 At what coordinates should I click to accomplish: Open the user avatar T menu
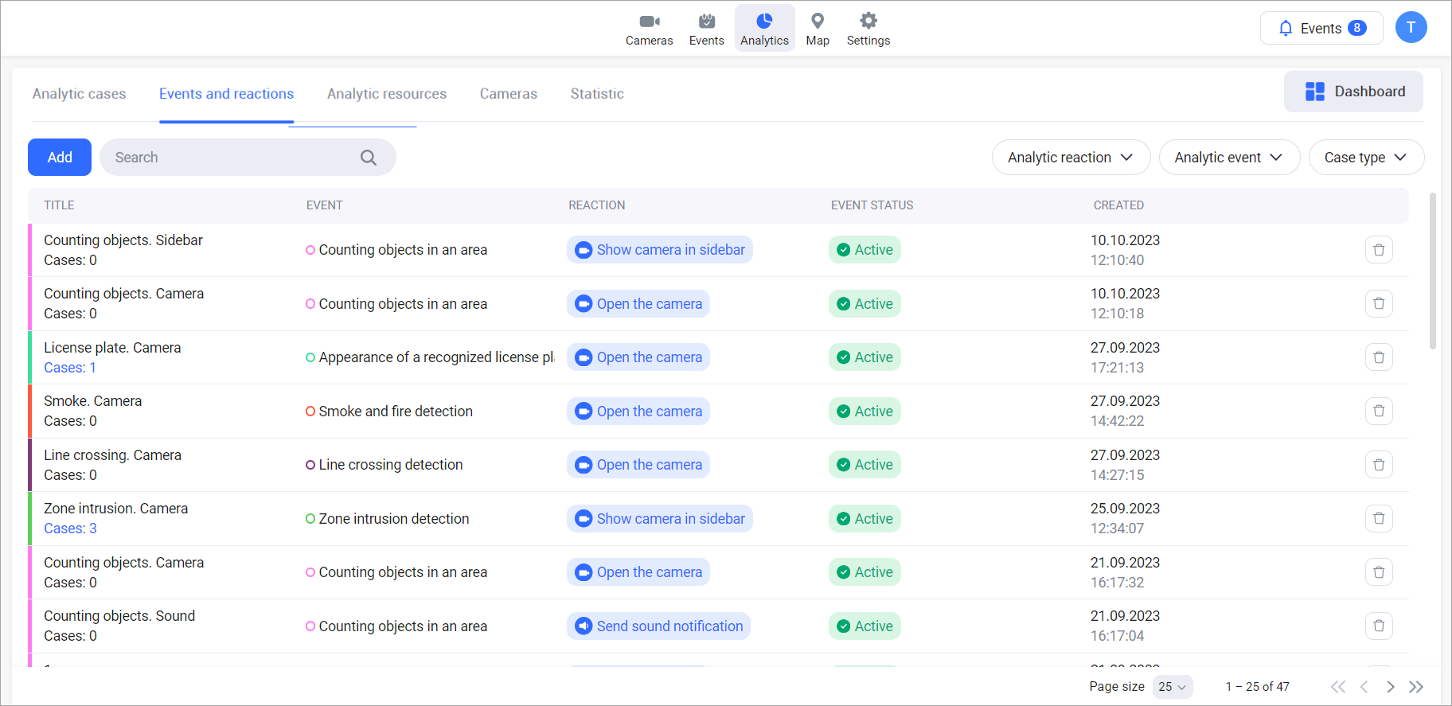1411,28
